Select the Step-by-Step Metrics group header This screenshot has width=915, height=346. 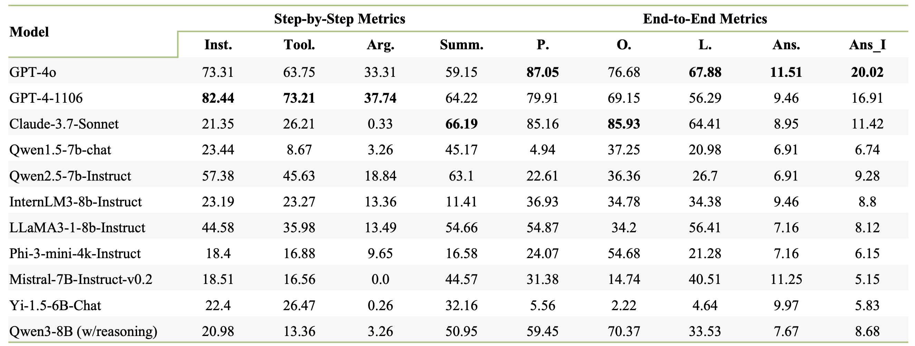[x=339, y=19]
